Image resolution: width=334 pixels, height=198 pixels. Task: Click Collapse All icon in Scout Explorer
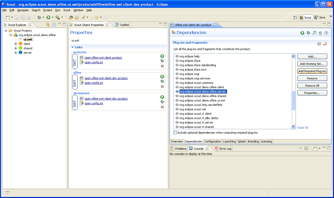[x=54, y=25]
